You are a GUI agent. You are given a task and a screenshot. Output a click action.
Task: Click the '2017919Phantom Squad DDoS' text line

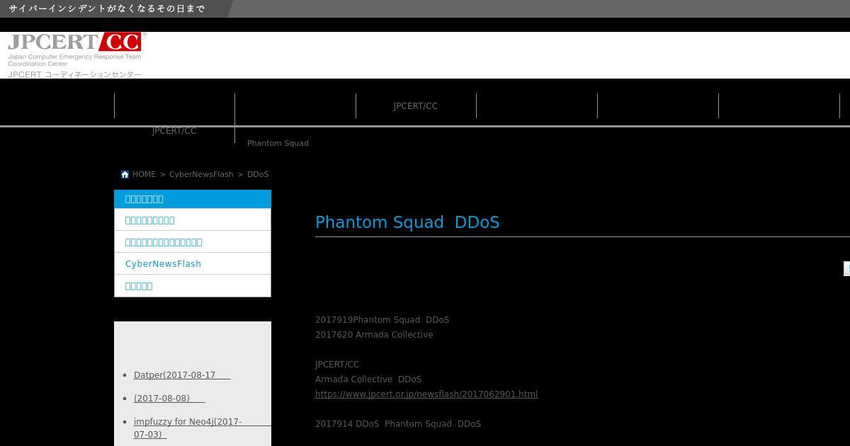coord(382,320)
